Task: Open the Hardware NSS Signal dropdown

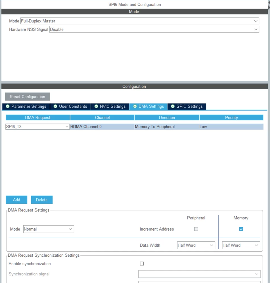Action: coord(154,29)
